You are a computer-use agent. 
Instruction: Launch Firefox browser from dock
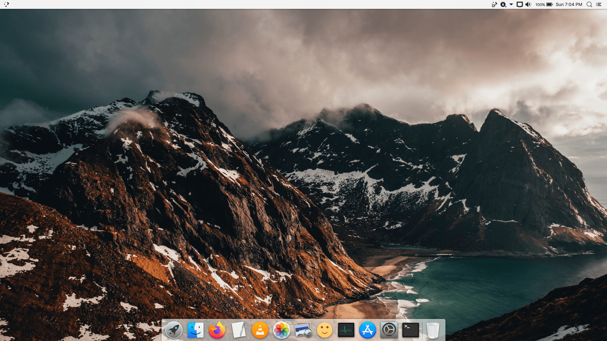point(217,330)
